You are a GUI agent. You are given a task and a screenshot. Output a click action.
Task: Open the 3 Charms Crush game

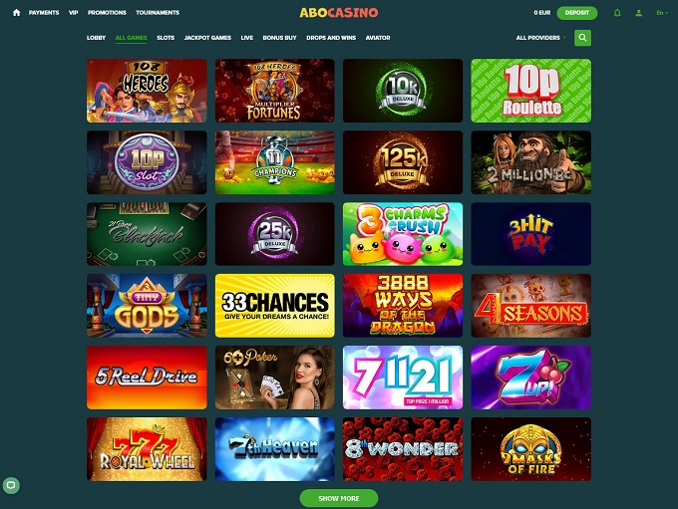coord(403,234)
